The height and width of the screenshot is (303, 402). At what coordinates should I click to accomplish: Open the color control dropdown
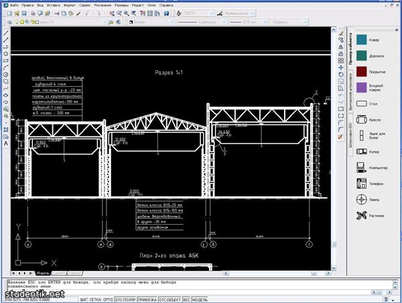(172, 22)
